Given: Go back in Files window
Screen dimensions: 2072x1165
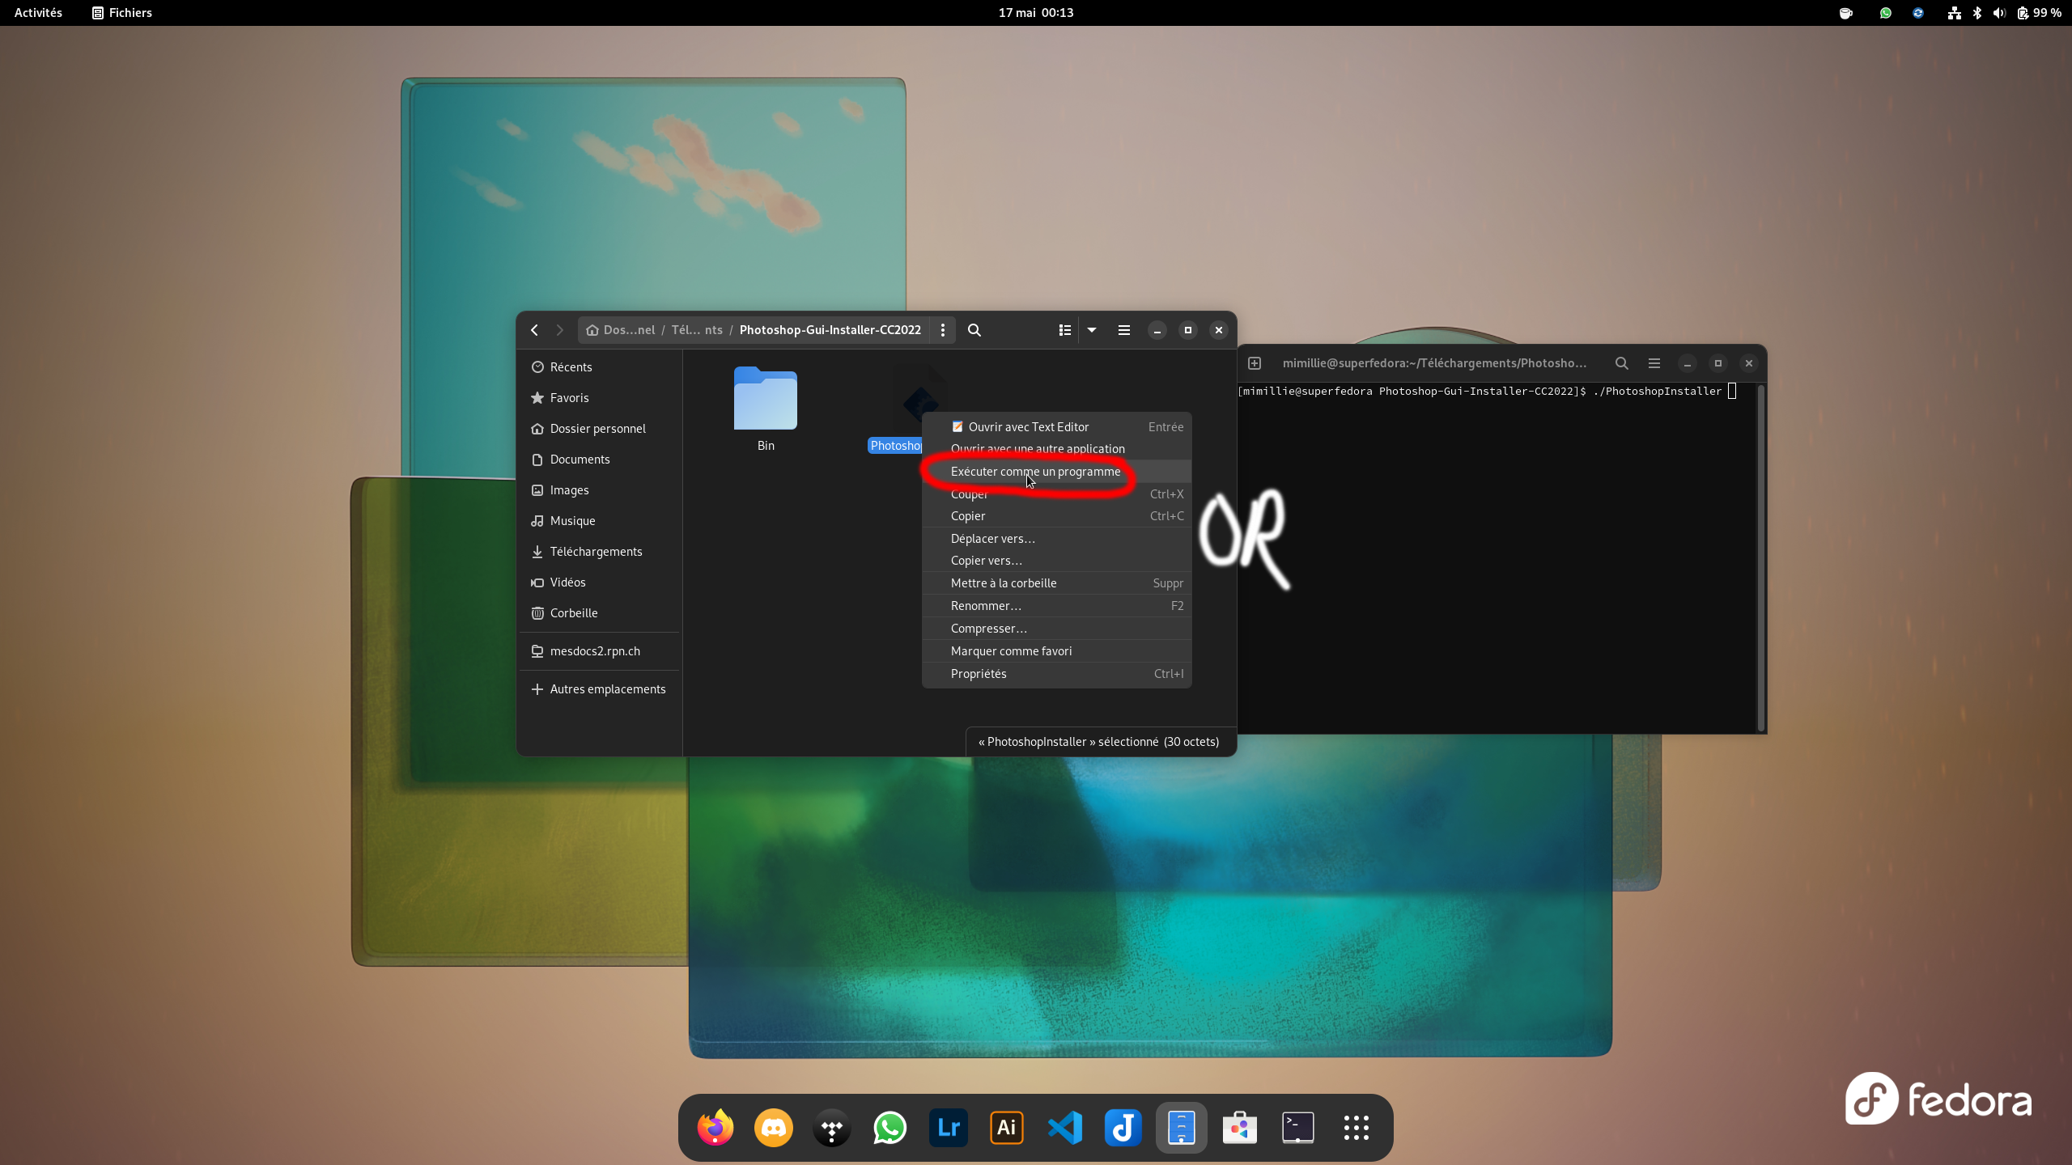Looking at the screenshot, I should (x=534, y=330).
